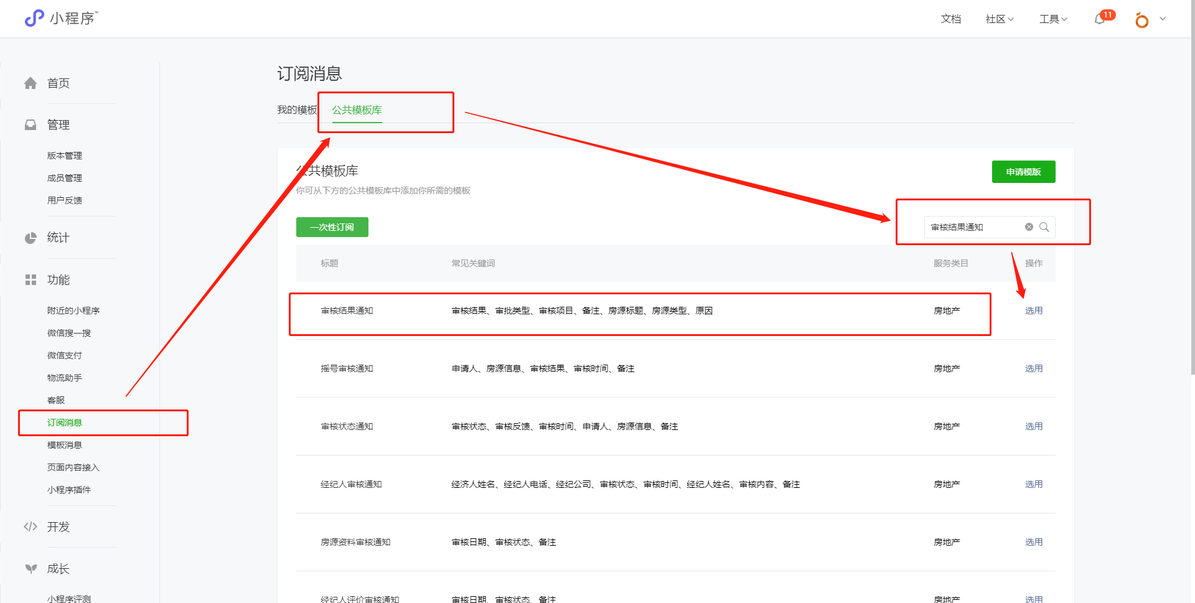The image size is (1195, 603).
Task: Open the 社区 dropdown menu
Action: pos(1000,19)
